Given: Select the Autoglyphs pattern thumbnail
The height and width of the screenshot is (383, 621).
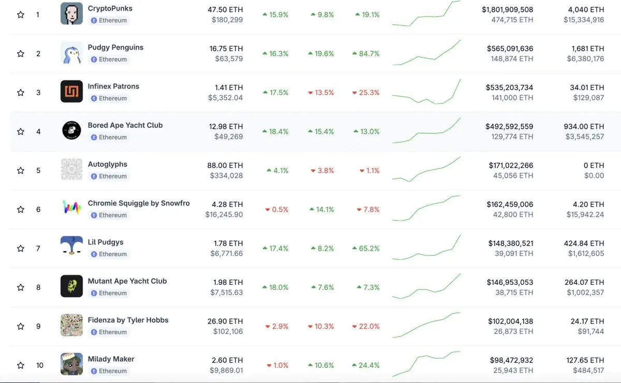Looking at the screenshot, I should (71, 170).
